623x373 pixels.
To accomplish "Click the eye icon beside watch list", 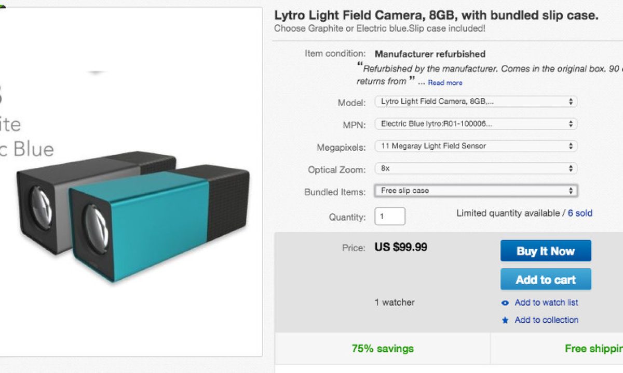I will (x=505, y=303).
